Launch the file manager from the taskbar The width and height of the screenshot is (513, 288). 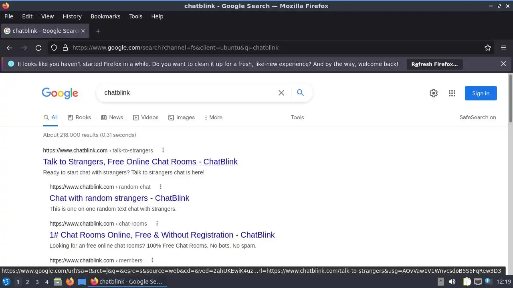(x=58, y=282)
